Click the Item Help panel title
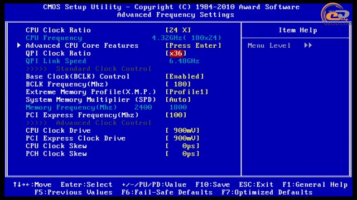Viewport: 357px width, 200px height. click(298, 30)
